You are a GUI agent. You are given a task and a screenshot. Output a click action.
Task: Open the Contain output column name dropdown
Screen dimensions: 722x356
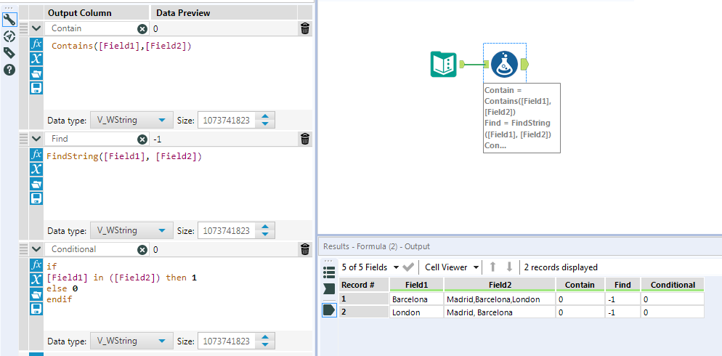click(x=96, y=28)
